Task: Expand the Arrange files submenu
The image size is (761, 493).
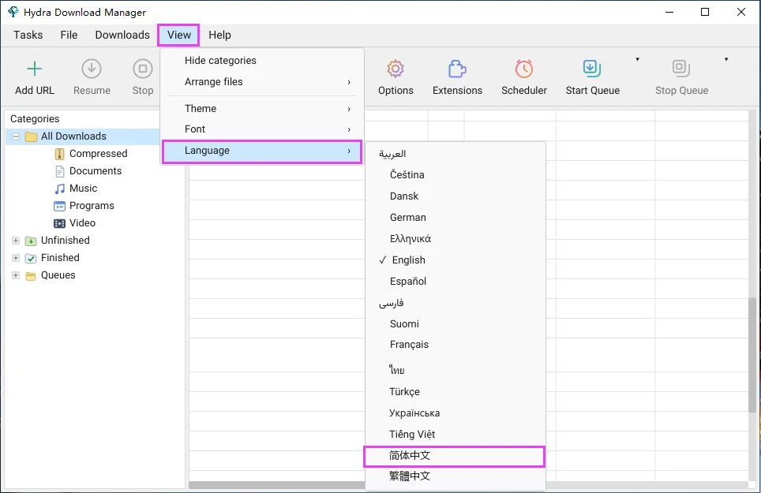Action: [262, 82]
